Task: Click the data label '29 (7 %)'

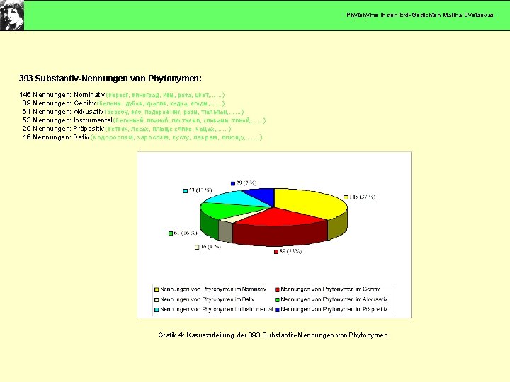Action: click(246, 183)
